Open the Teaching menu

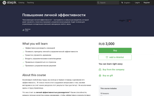coord(30,3)
